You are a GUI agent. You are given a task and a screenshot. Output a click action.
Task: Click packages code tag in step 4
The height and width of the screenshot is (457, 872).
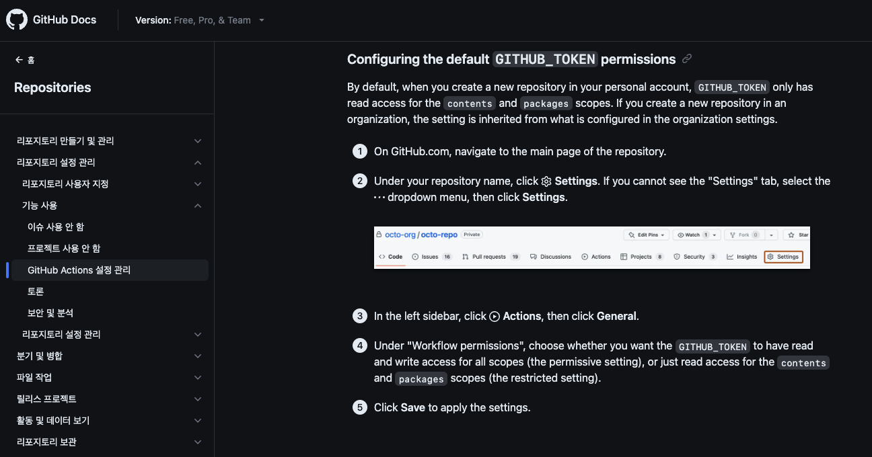pos(421,378)
